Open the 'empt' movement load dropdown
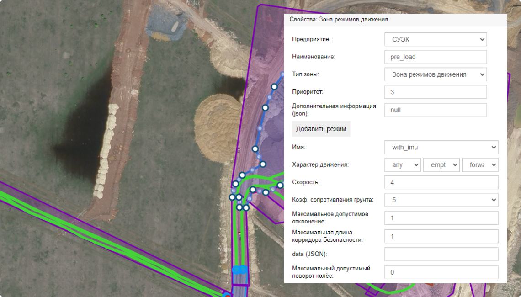Screen dimensions: 521x297 (441, 165)
